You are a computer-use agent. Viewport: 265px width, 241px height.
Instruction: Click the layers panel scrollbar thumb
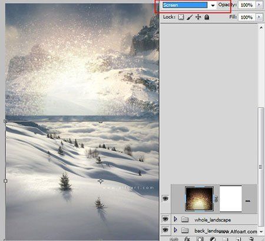pyautogui.click(x=261, y=166)
